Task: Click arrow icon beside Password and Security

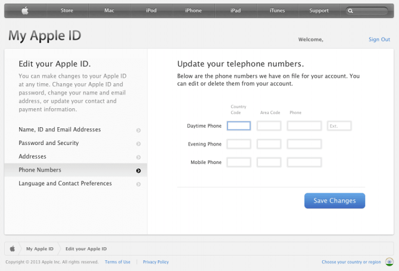Action: pyautogui.click(x=138, y=144)
